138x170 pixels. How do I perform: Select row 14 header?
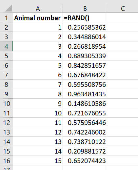coord(6,141)
